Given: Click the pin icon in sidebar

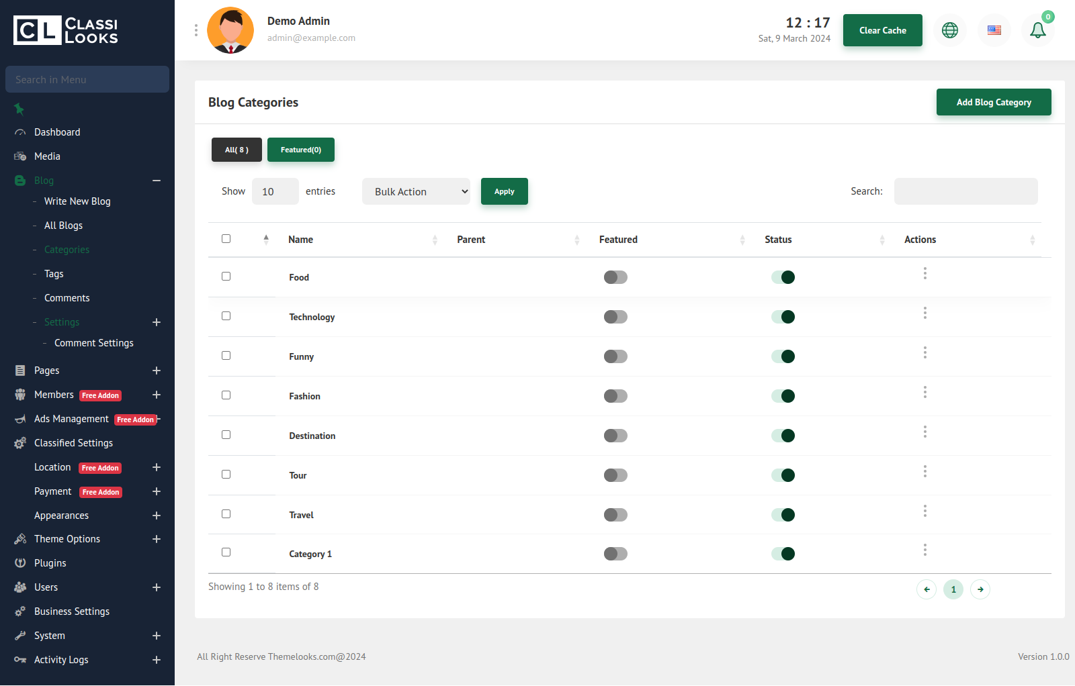Looking at the screenshot, I should click(x=19, y=109).
